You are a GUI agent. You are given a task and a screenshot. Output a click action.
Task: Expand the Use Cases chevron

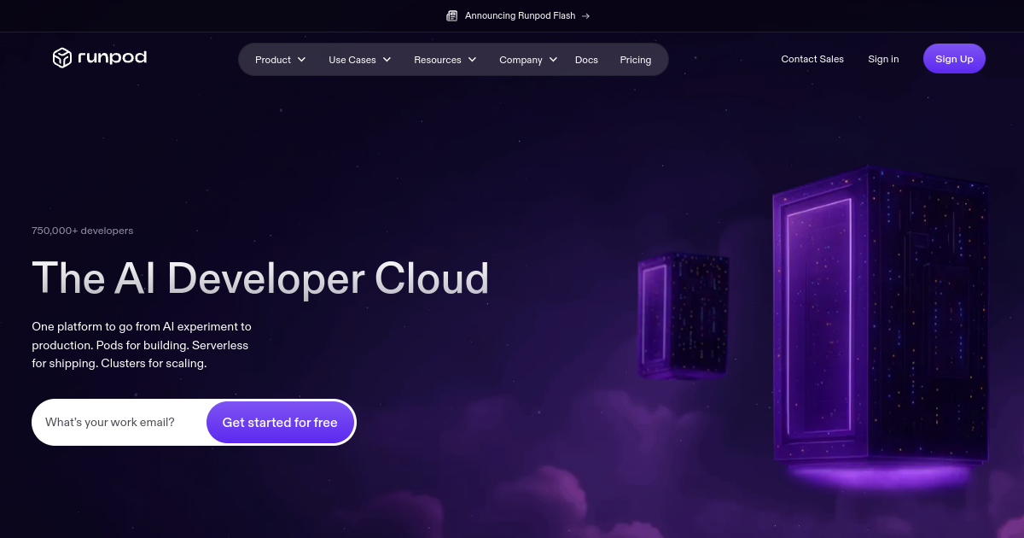387,60
